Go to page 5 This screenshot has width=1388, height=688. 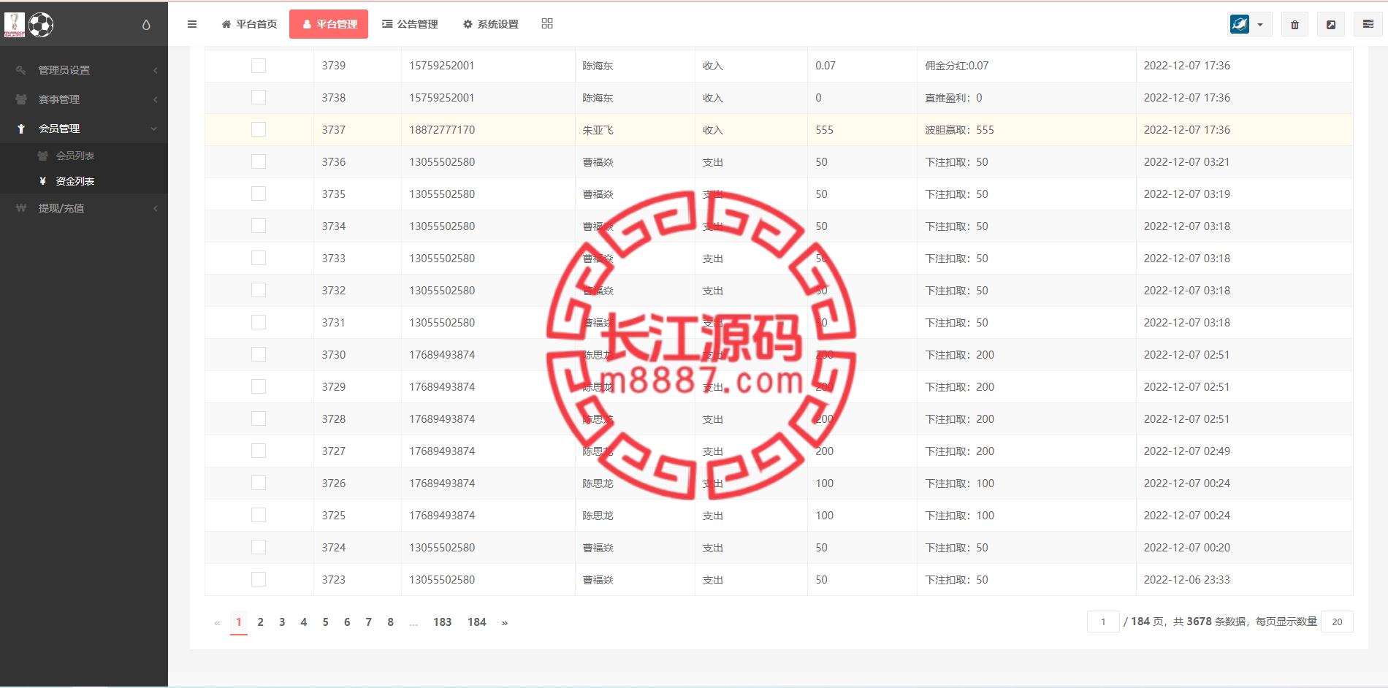(x=325, y=622)
